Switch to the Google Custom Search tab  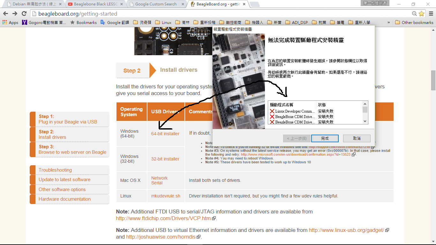click(x=156, y=4)
